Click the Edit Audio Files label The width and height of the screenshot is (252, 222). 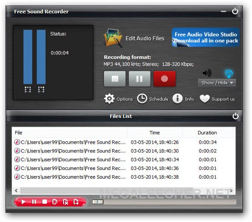[145, 38]
